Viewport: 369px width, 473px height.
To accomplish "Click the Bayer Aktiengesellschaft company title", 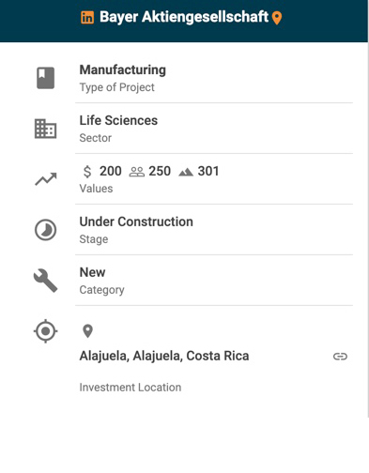I will (x=184, y=17).
